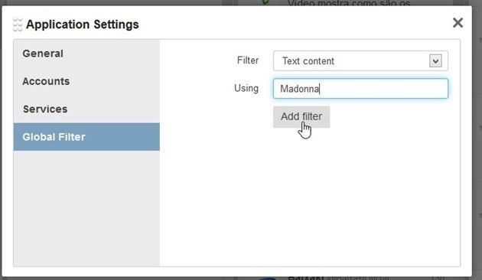The image size is (482, 280).
Task: Click the green icon behind the dialog top
Action: click(265, 2)
